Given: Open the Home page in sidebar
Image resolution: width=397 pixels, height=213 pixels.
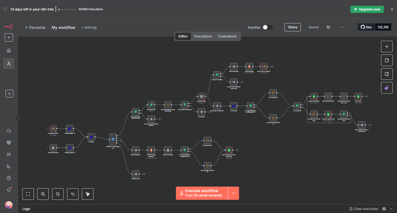Looking at the screenshot, I should 9,50.
